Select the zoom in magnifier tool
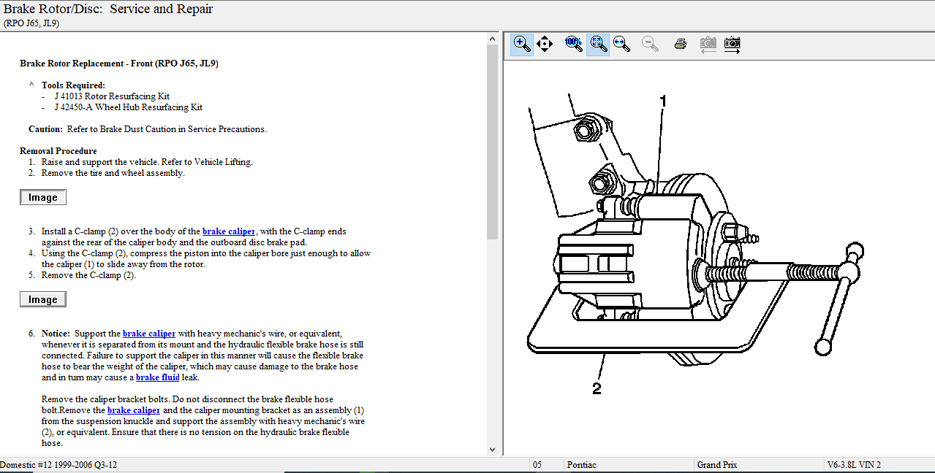935x473 pixels. (x=522, y=45)
